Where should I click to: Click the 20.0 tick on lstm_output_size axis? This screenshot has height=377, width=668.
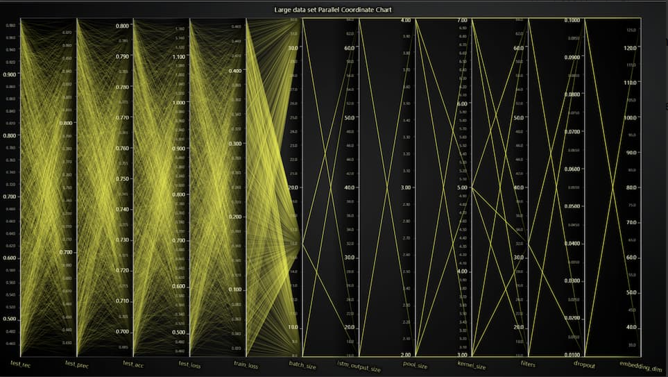[x=350, y=328]
